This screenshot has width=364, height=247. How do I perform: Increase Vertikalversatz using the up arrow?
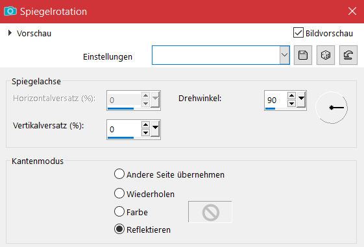coord(145,124)
